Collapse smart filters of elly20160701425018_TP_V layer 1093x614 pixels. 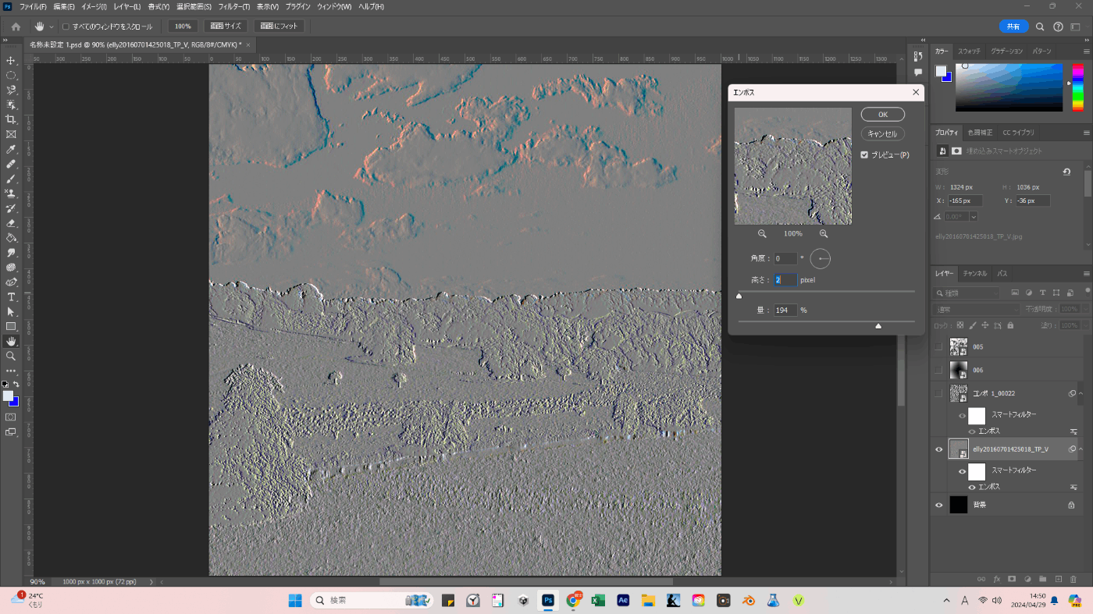click(1081, 449)
